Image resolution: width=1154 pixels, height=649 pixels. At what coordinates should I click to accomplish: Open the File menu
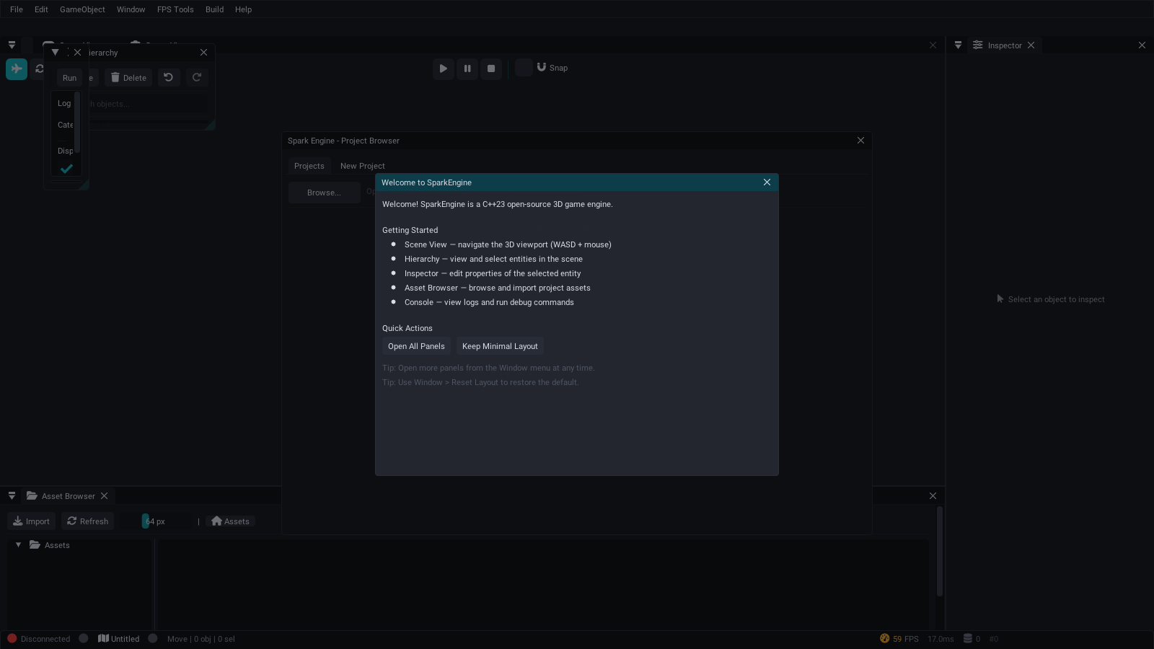pyautogui.click(x=17, y=9)
